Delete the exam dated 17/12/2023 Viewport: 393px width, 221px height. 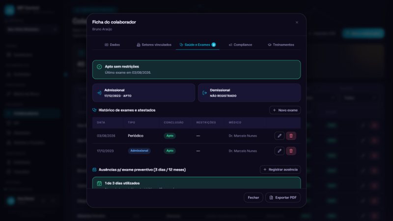291,151
